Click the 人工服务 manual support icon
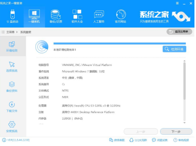Viewport: 196px width, 146px height. point(99,16)
